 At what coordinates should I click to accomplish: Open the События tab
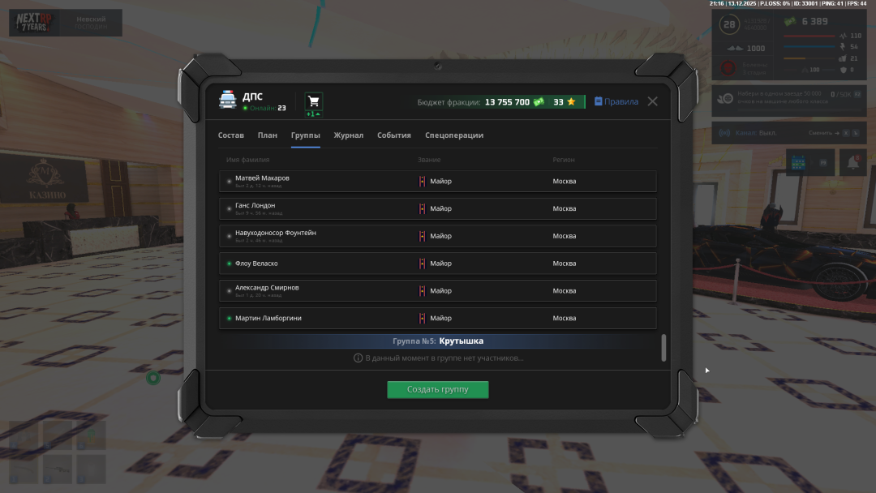394,135
